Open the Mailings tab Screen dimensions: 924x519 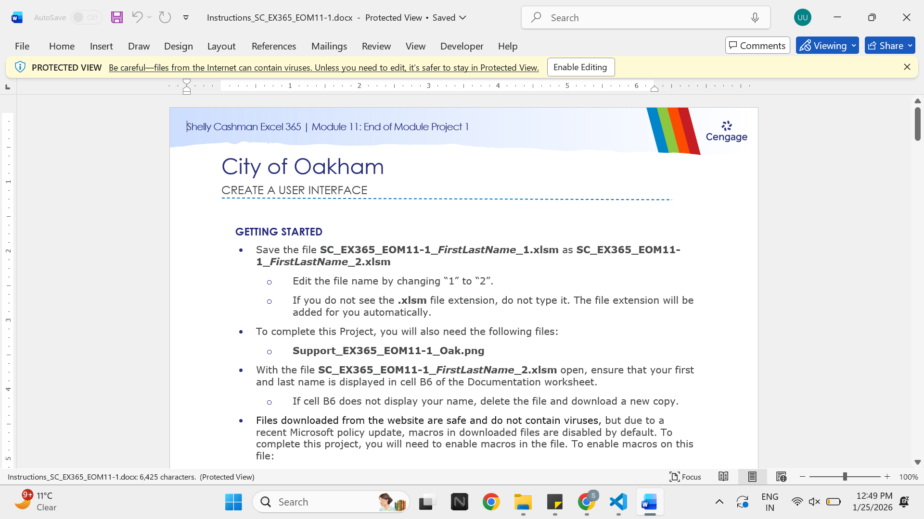[329, 46]
